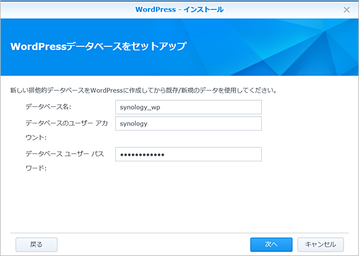Image resolution: width=359 pixels, height=256 pixels.
Task: Proceed with the 次へ button
Action: [271, 245]
